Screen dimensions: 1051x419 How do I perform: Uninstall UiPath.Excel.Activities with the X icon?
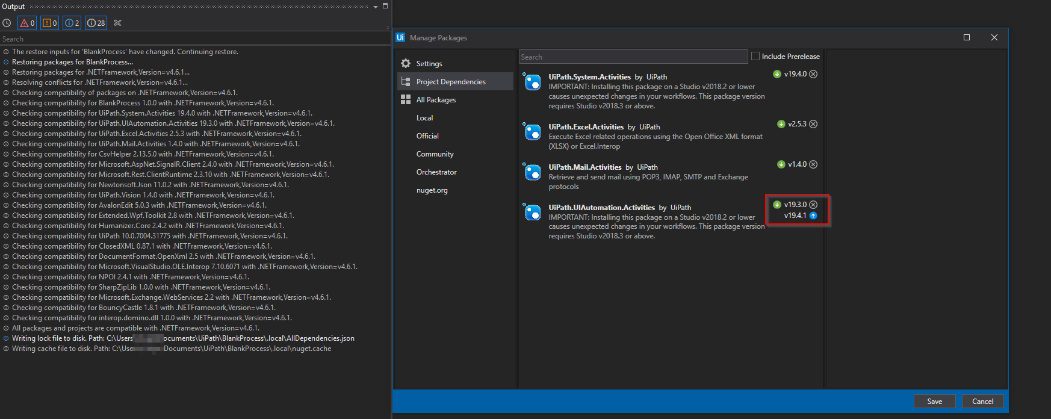[x=813, y=124]
